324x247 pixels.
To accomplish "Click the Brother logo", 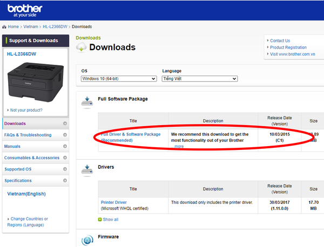I will tap(25, 11).
